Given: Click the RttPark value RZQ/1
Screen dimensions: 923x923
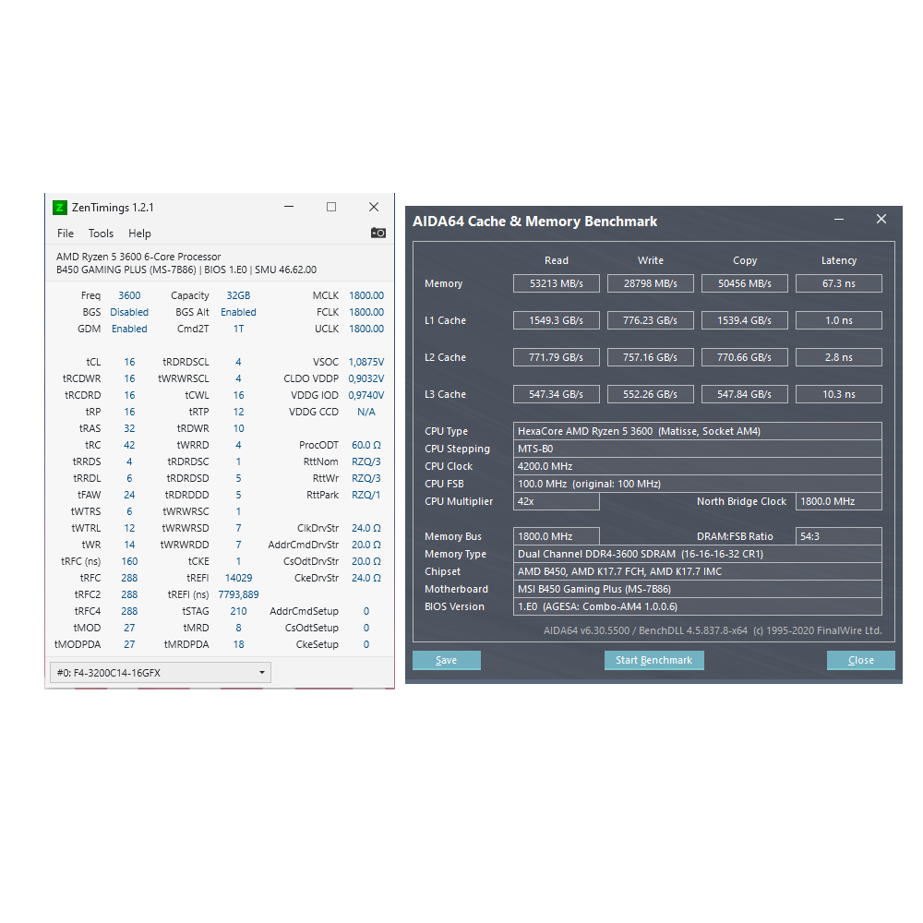Looking at the screenshot, I should [x=366, y=495].
